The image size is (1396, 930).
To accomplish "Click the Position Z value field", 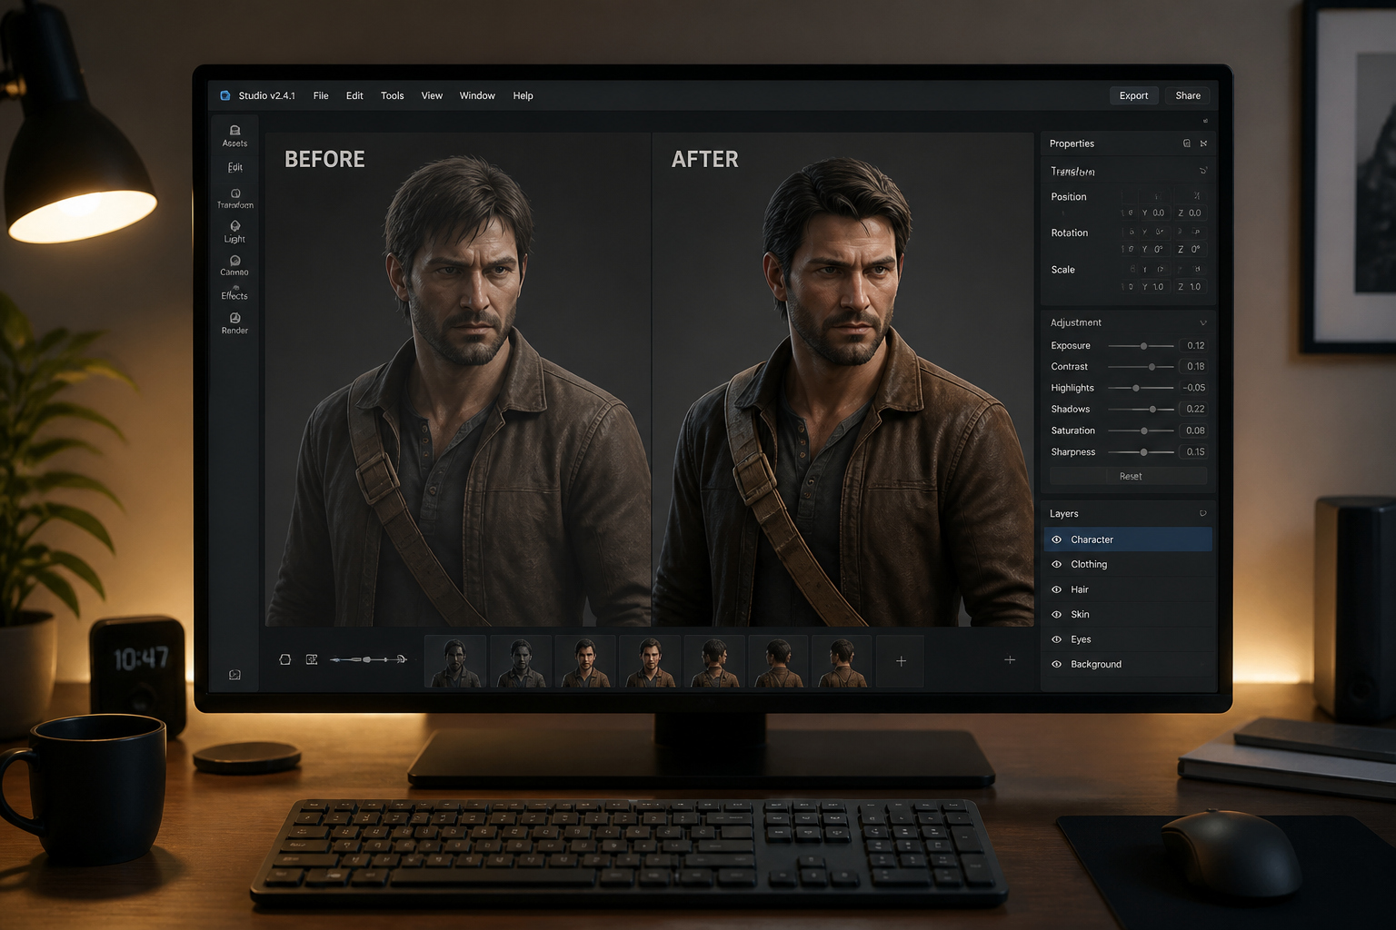I will [x=1191, y=213].
